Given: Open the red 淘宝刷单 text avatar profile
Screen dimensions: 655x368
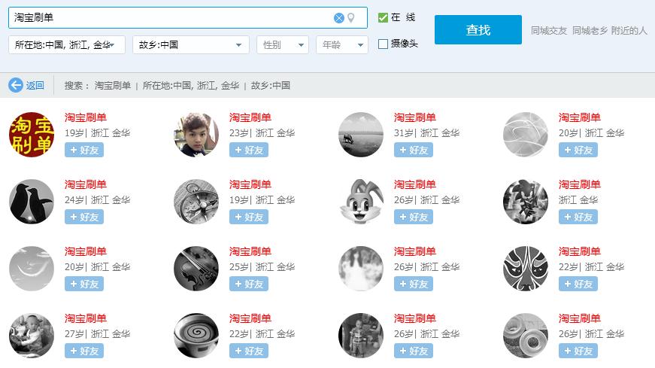Looking at the screenshot, I should [x=32, y=135].
